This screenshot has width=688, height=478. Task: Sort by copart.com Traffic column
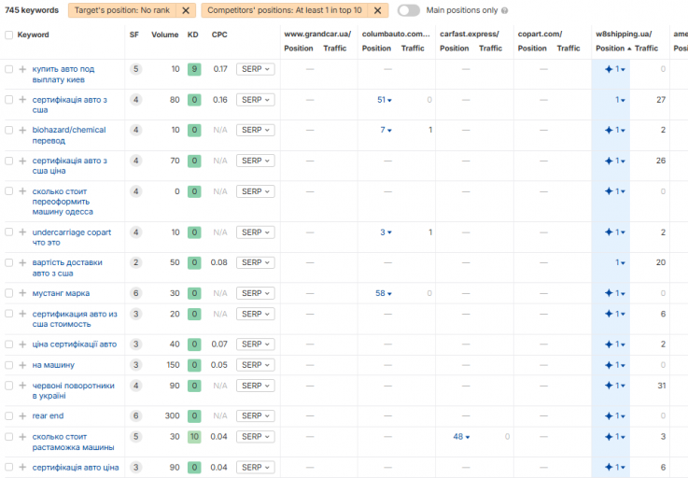coord(569,49)
